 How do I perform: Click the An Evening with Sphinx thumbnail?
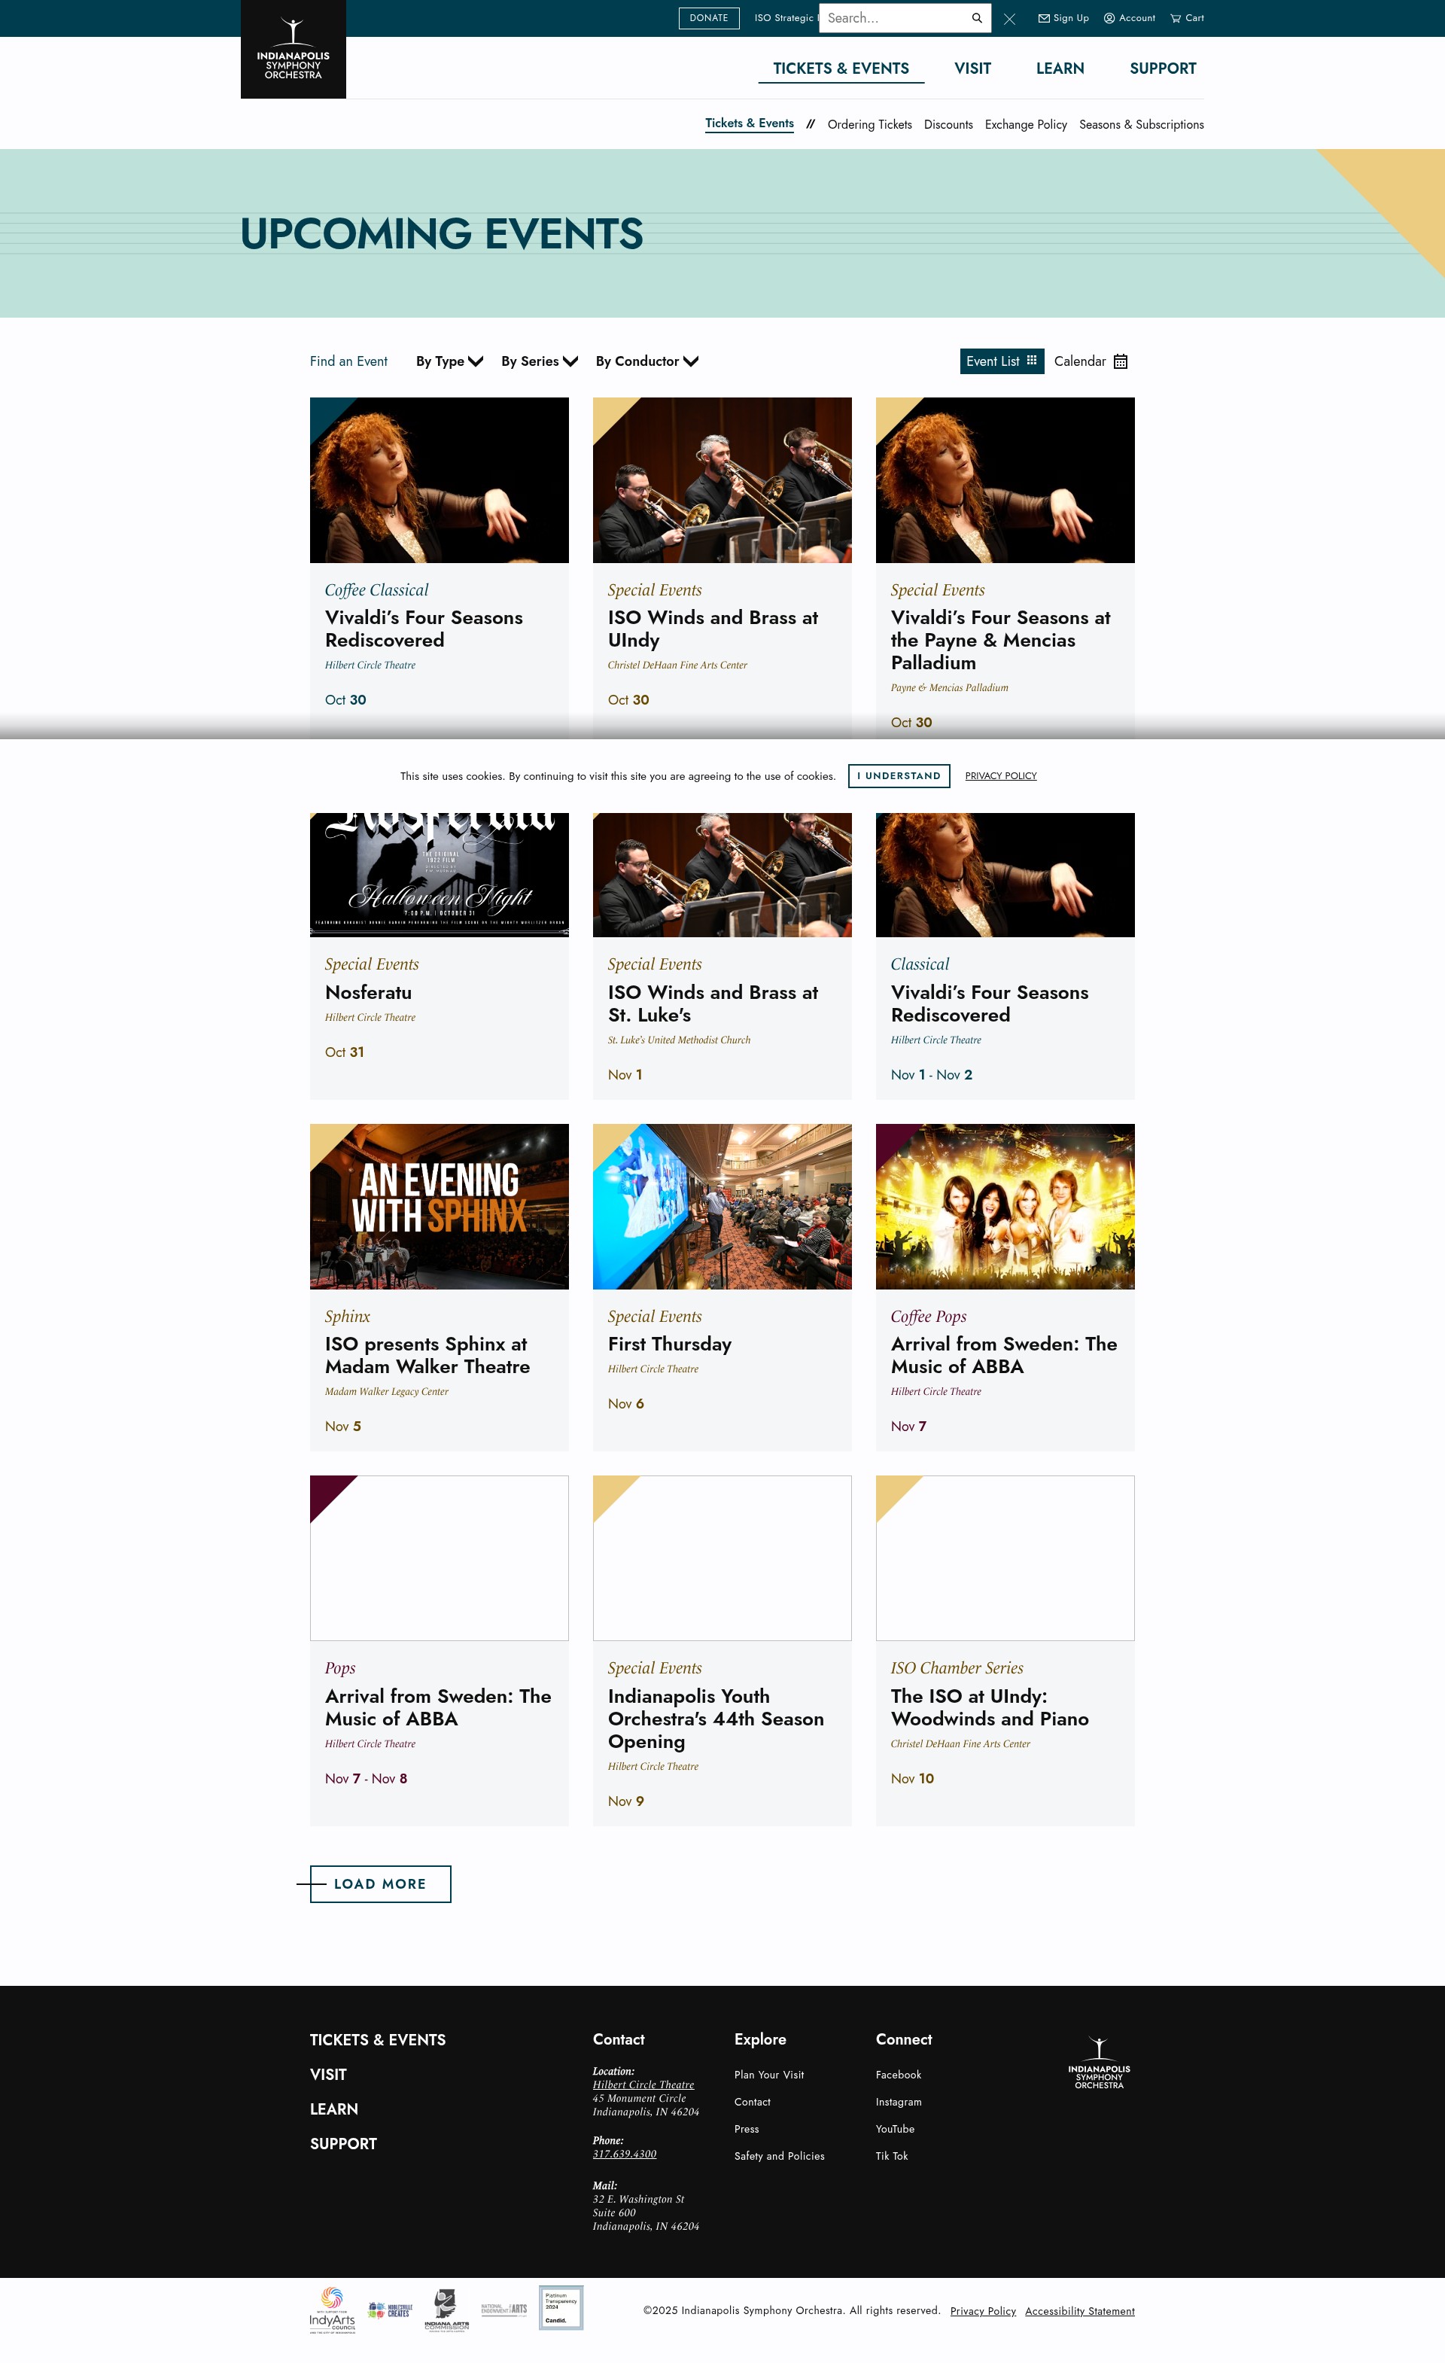[440, 1207]
